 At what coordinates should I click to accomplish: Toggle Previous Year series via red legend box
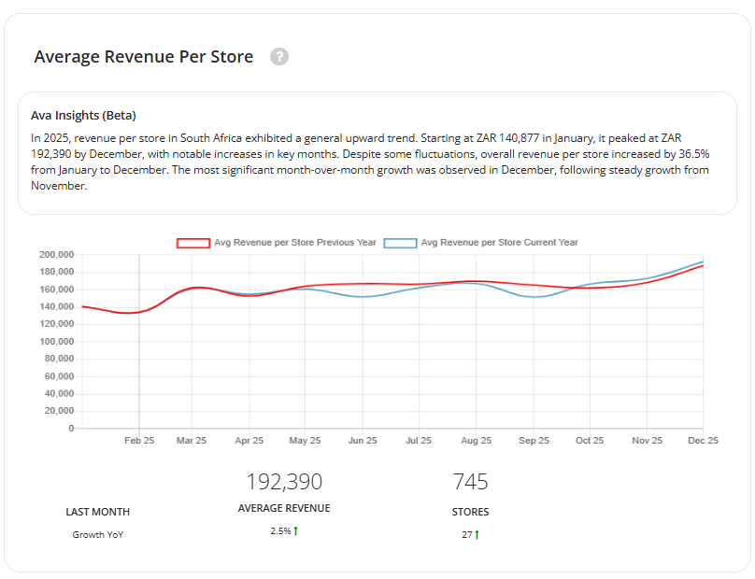(193, 243)
